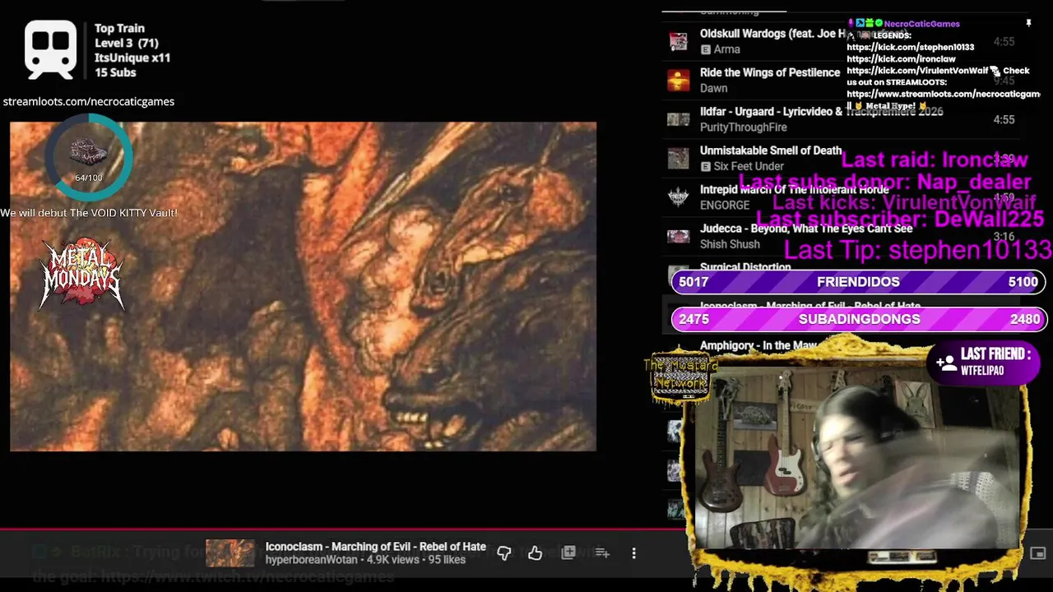Screen dimensions: 1053x592
Task: Click the now-playing album thumbnail in player bar
Action: tap(230, 553)
